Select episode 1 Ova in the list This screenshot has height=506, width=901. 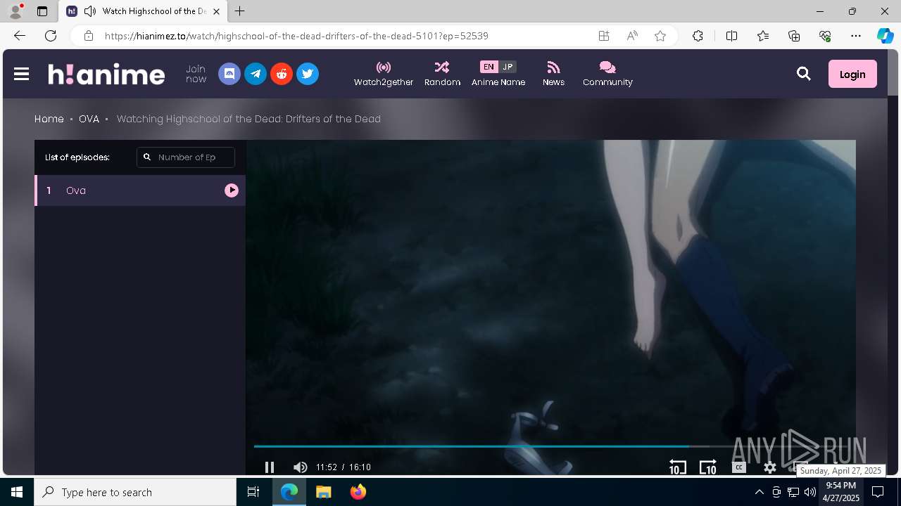[x=140, y=190]
